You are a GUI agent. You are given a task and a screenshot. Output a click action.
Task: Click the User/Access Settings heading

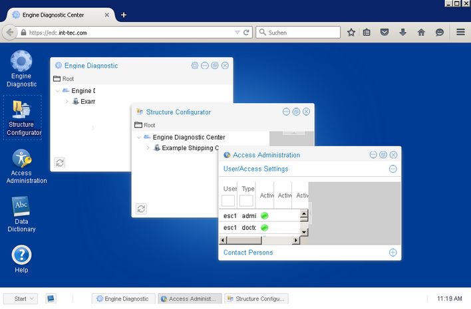tap(255, 169)
